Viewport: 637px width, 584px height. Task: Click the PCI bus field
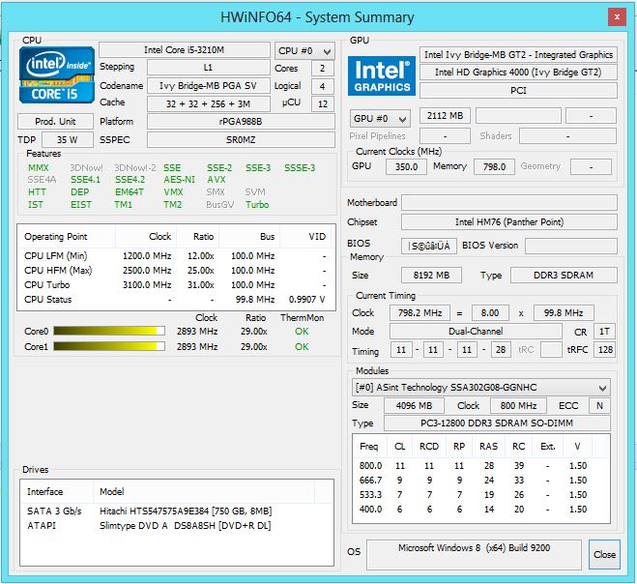coord(518,90)
